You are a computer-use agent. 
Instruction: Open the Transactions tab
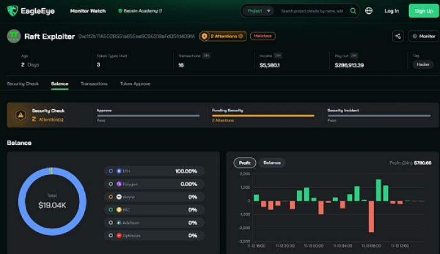[x=94, y=84]
